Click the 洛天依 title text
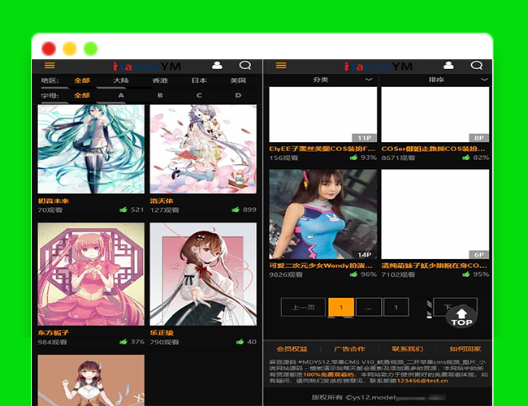This screenshot has width=528, height=406. 162,201
